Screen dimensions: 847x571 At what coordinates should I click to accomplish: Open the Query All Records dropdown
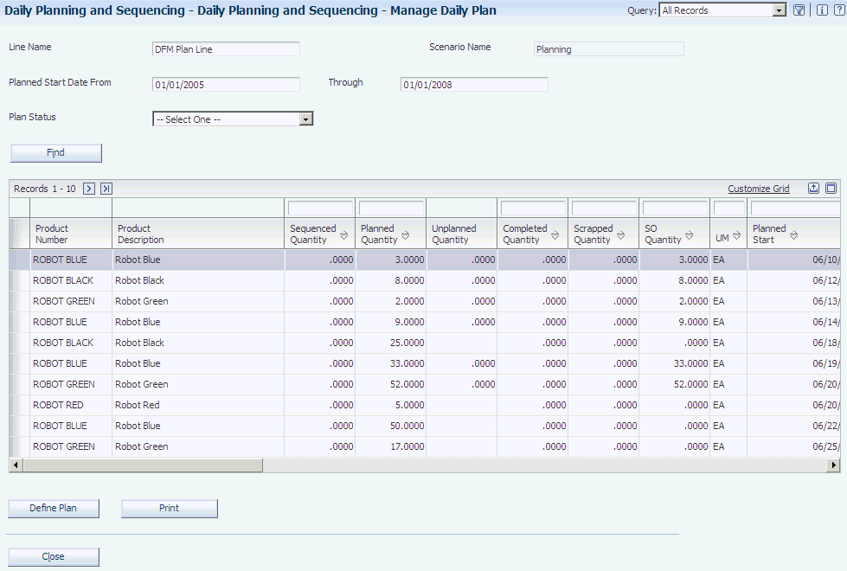(x=779, y=10)
